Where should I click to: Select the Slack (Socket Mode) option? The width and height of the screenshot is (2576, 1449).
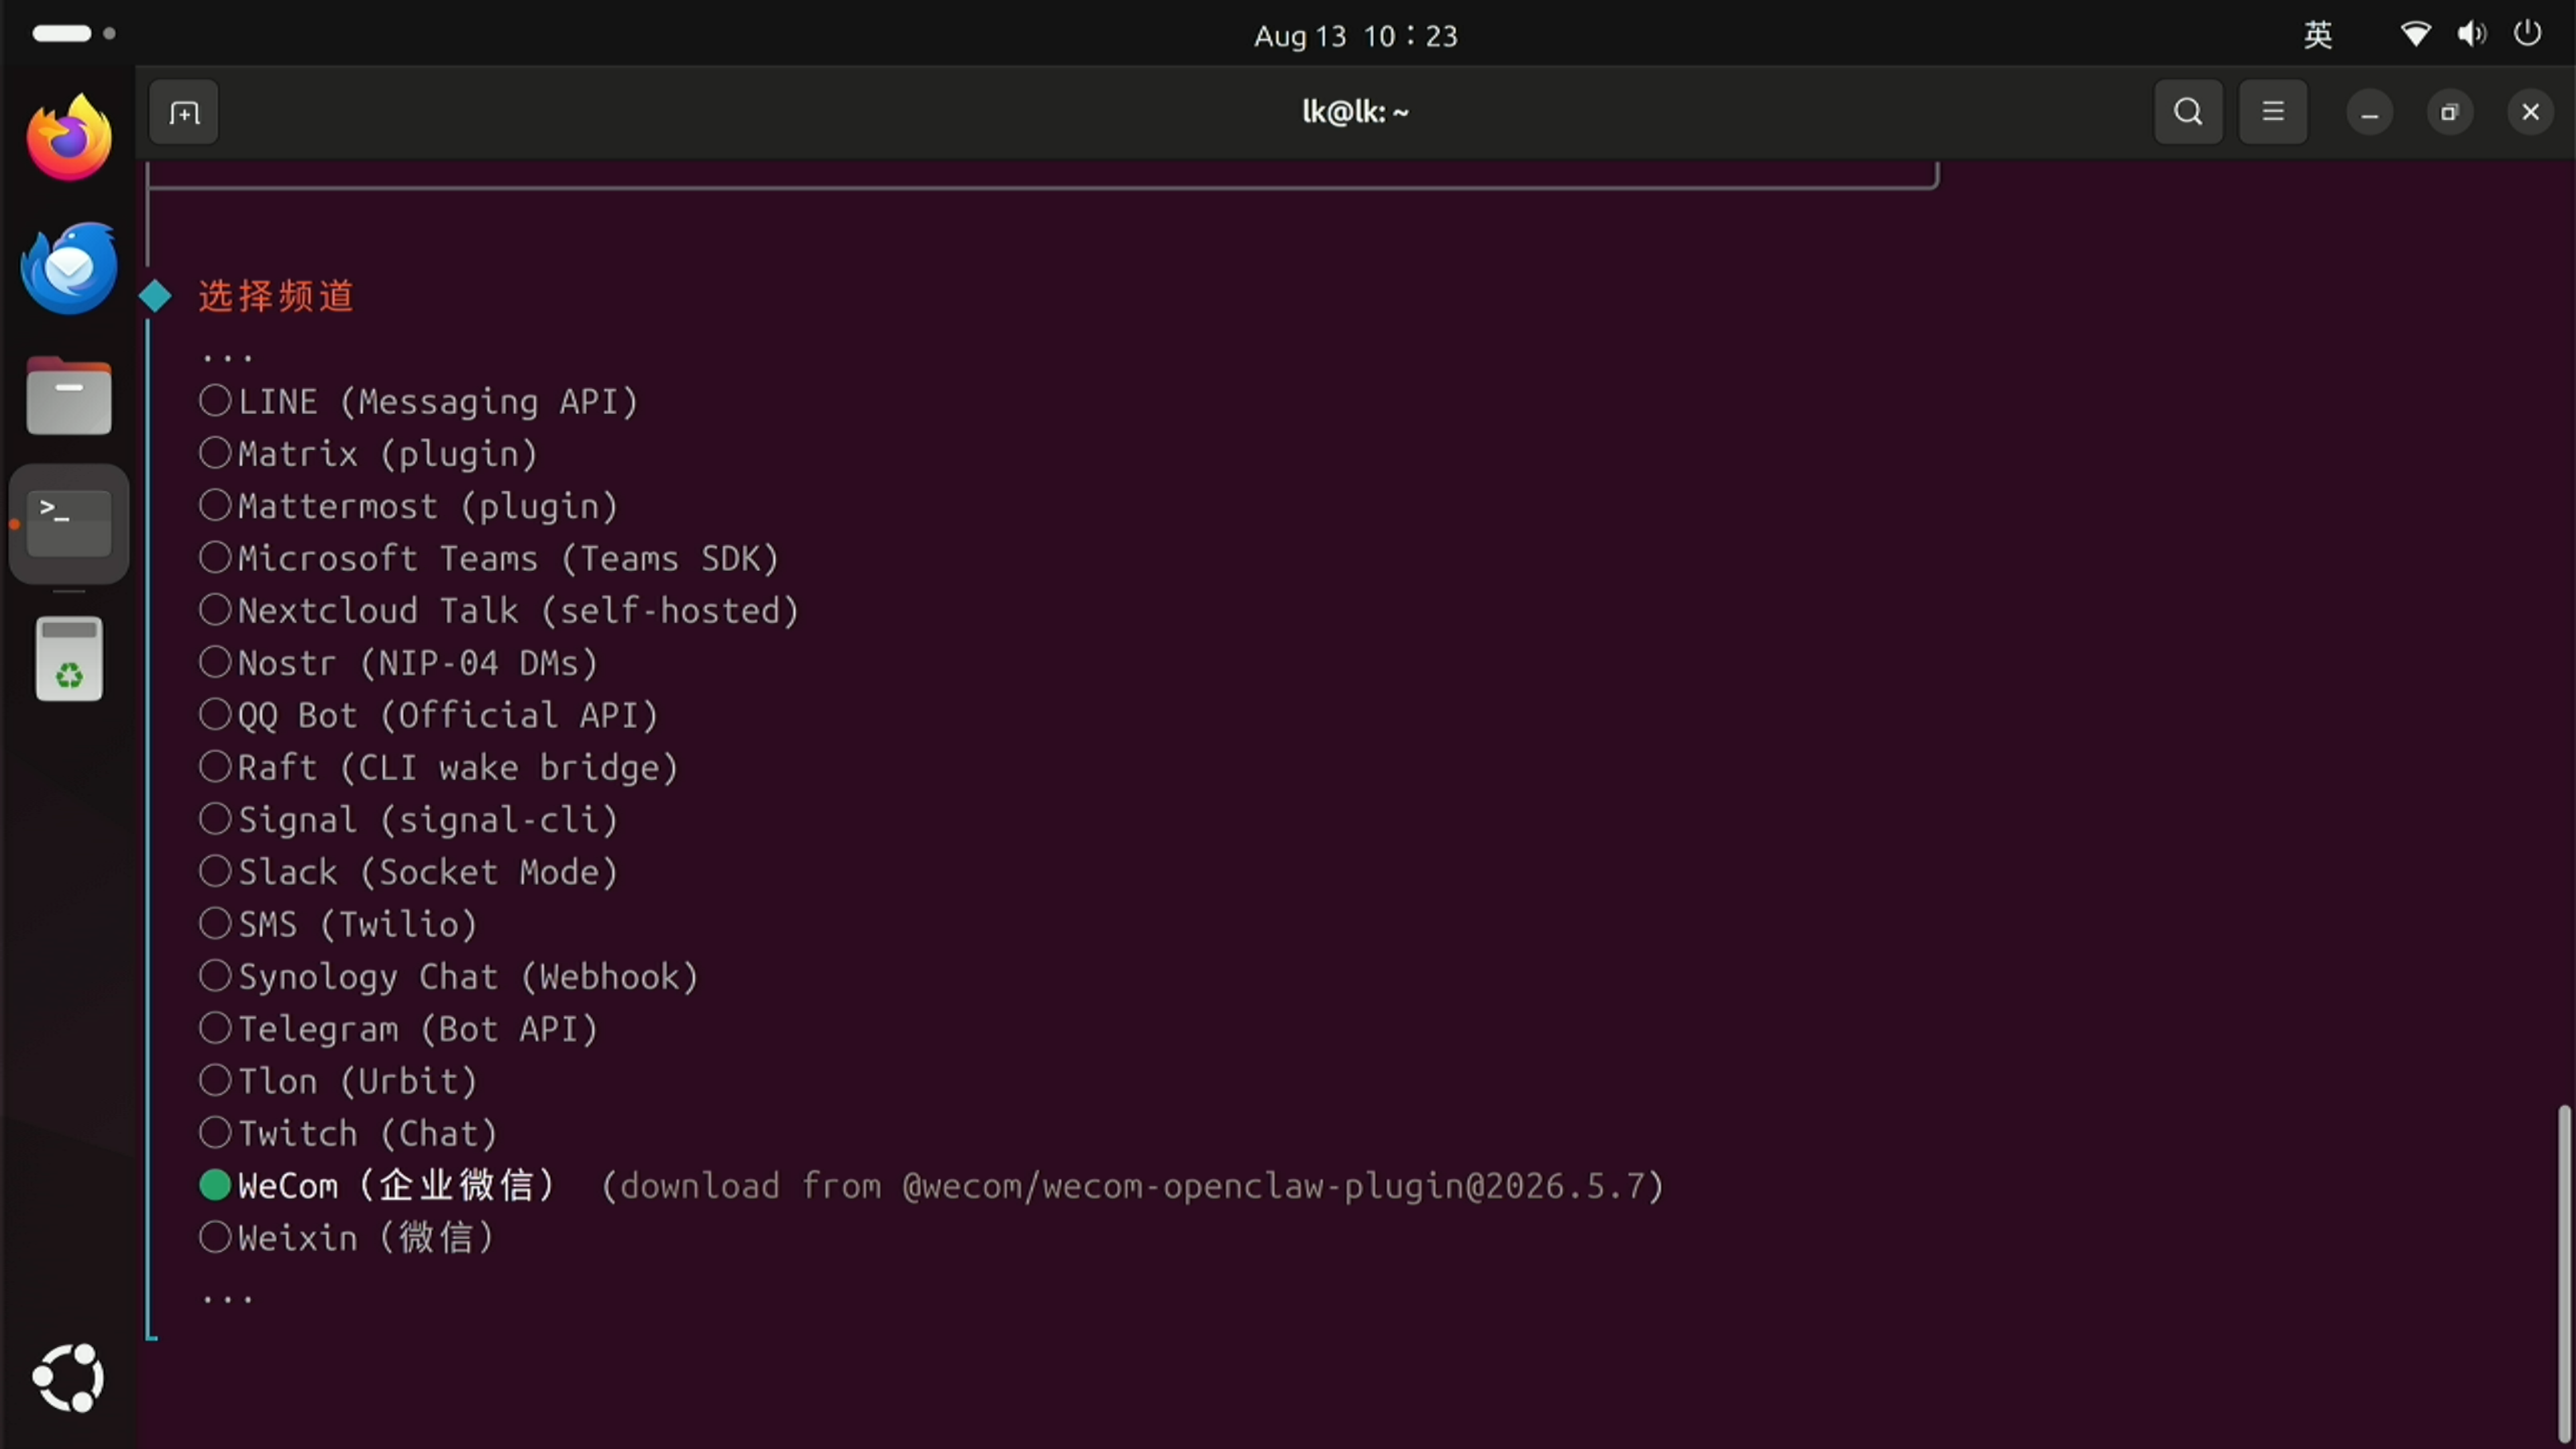coord(408,872)
